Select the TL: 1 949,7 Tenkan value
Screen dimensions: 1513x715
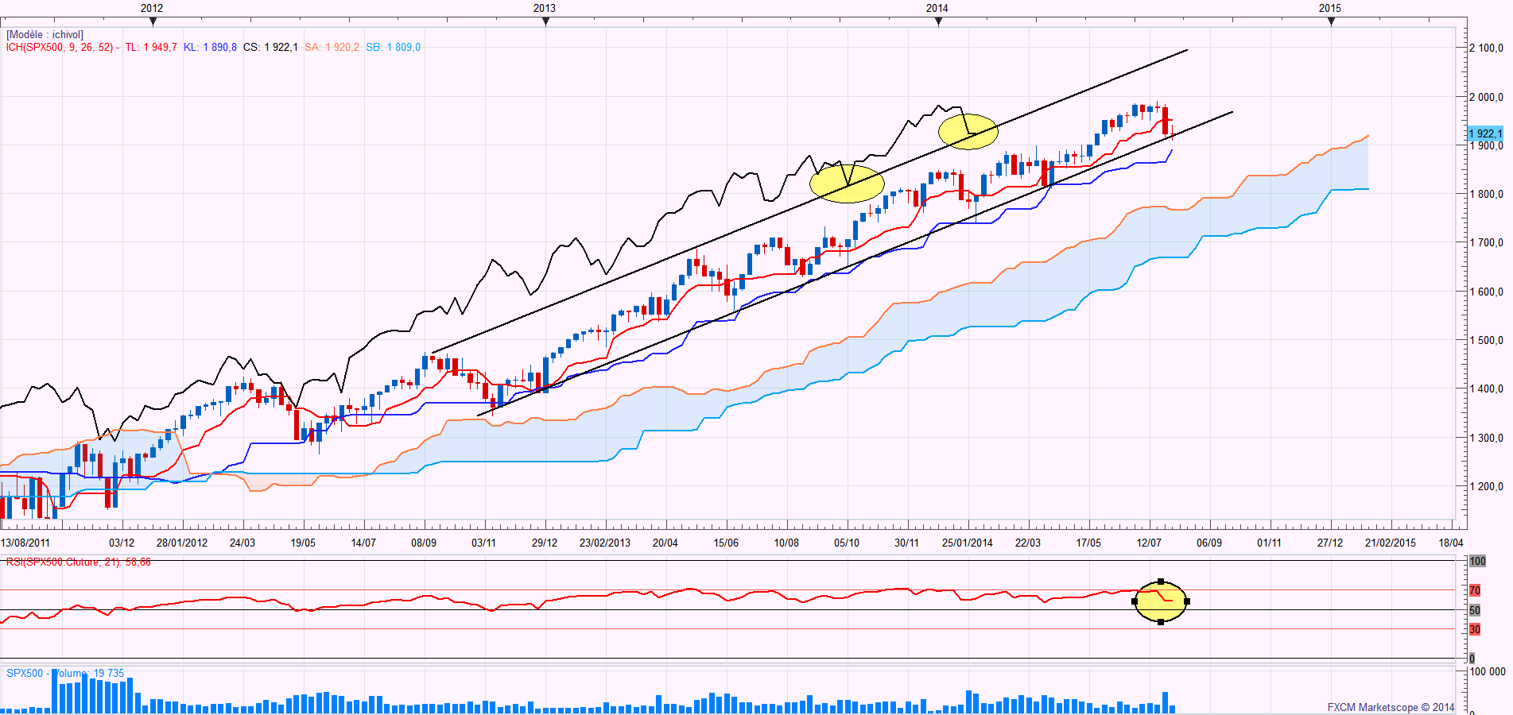coord(151,48)
